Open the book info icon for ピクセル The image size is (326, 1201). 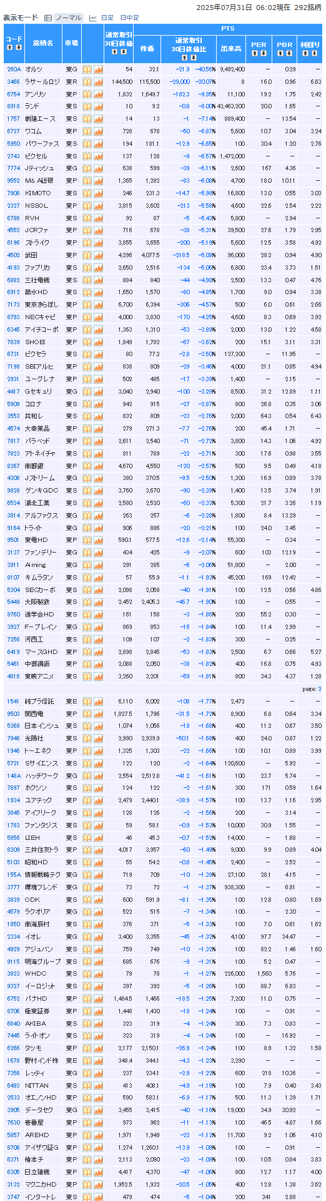click(87, 156)
